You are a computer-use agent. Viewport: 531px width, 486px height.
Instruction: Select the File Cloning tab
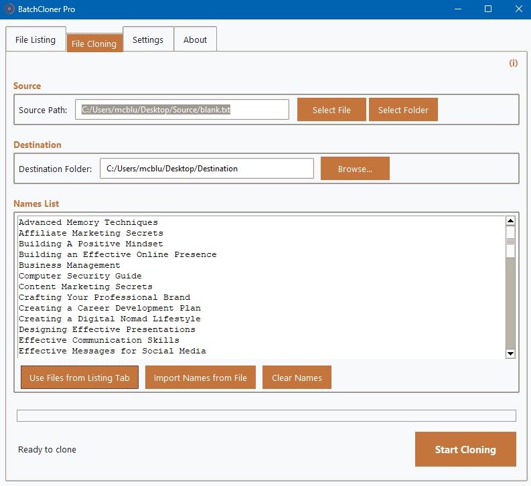(x=94, y=44)
